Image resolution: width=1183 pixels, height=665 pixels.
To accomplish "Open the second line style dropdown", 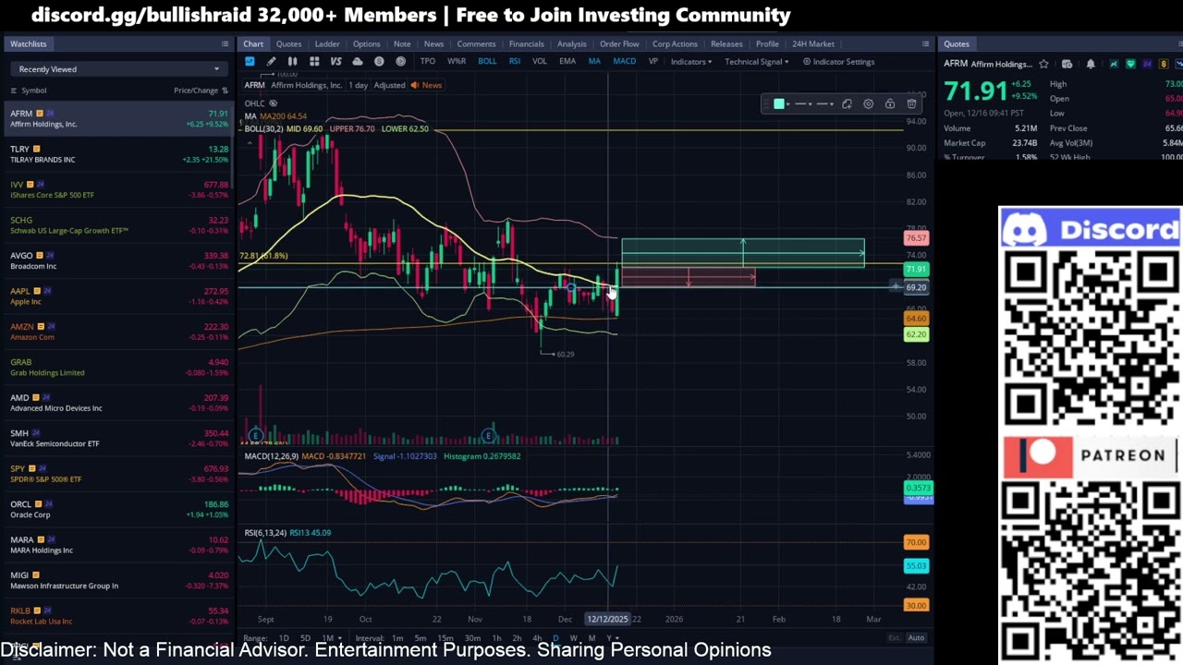I will (x=825, y=104).
